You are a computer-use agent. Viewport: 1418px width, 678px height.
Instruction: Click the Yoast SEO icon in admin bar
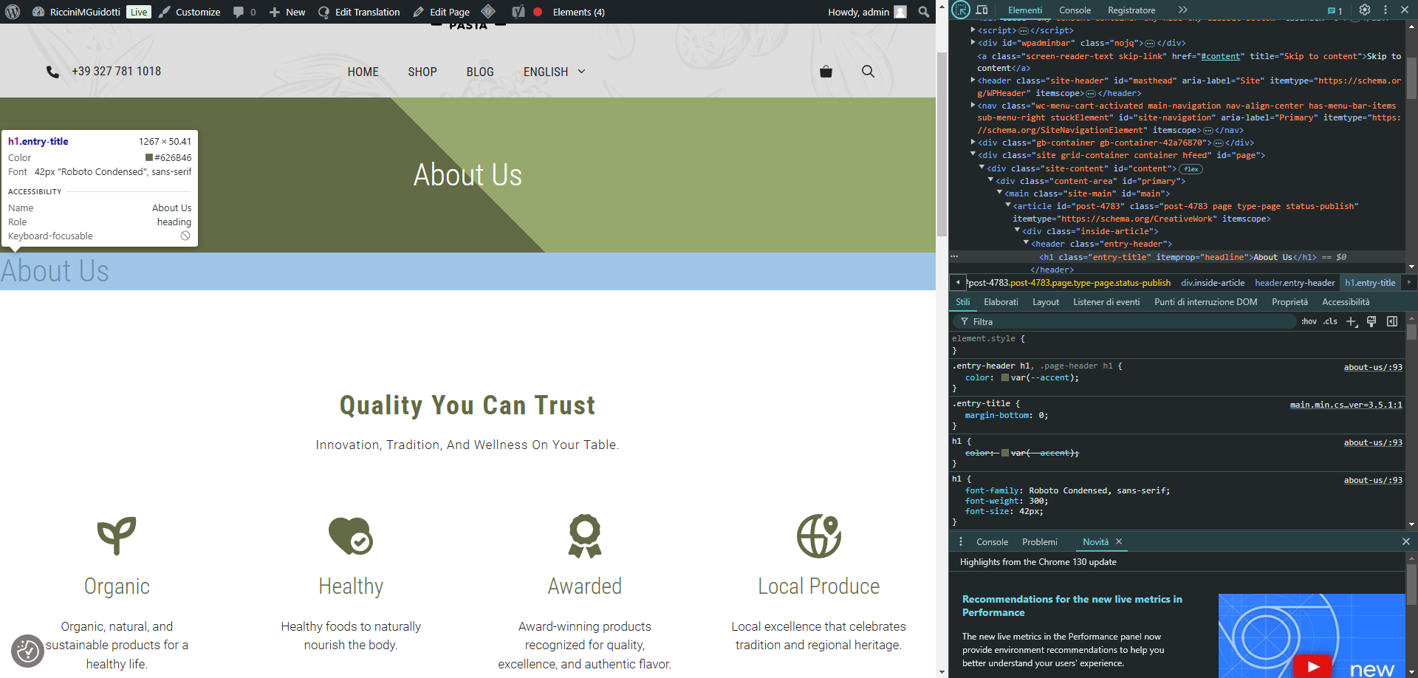pos(518,12)
